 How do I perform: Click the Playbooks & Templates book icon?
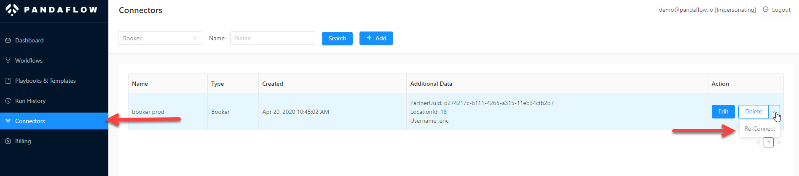tap(8, 81)
